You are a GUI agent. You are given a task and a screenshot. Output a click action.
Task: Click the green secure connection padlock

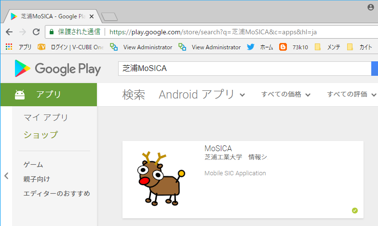pyautogui.click(x=51, y=32)
